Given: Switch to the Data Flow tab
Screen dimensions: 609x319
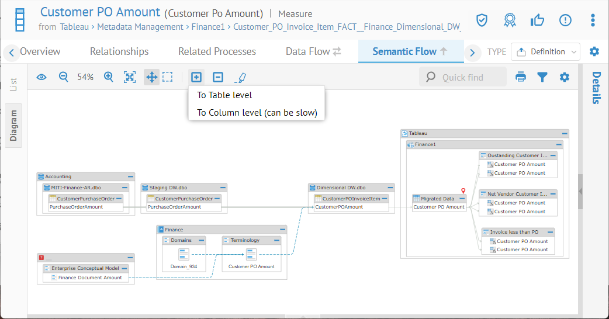Looking at the screenshot, I should tap(313, 51).
